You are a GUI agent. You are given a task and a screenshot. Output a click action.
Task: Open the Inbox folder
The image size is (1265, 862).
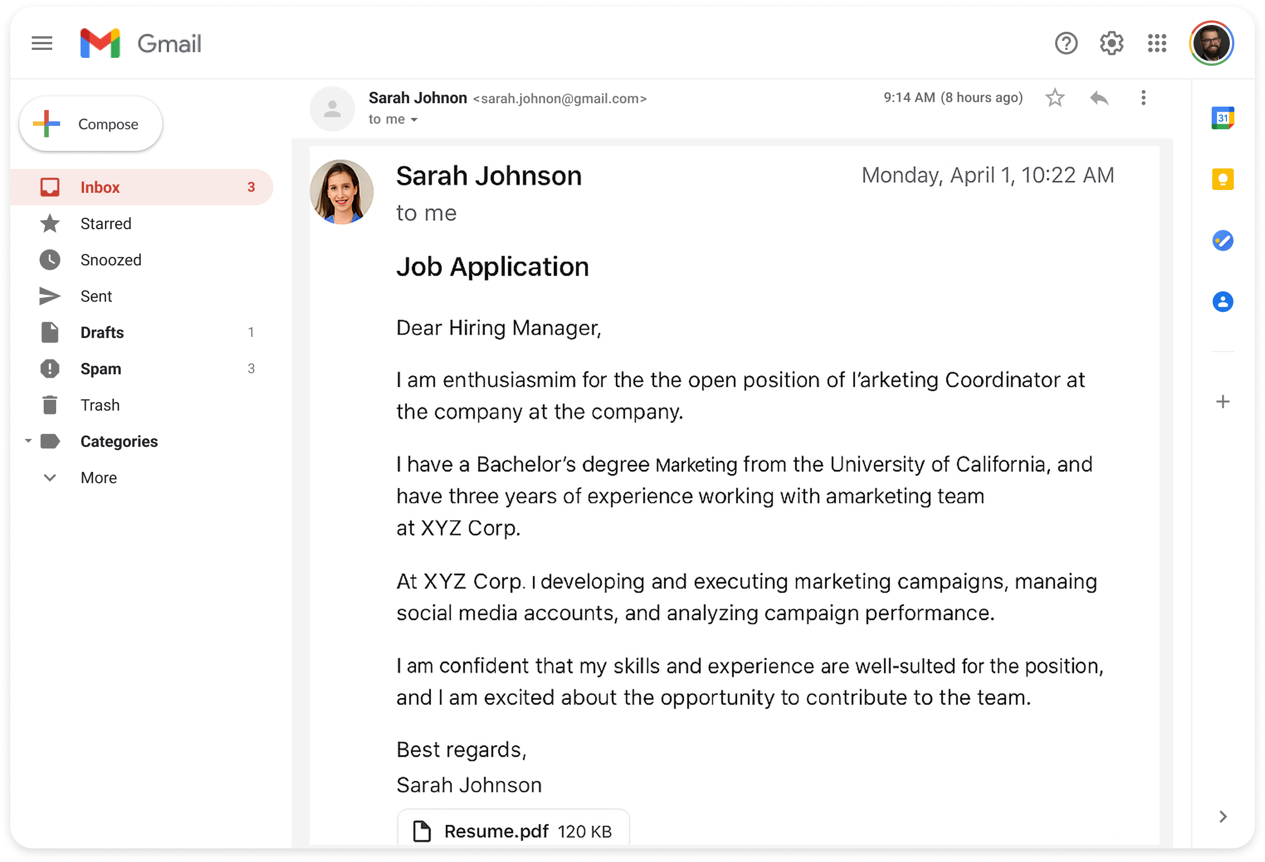coord(142,187)
